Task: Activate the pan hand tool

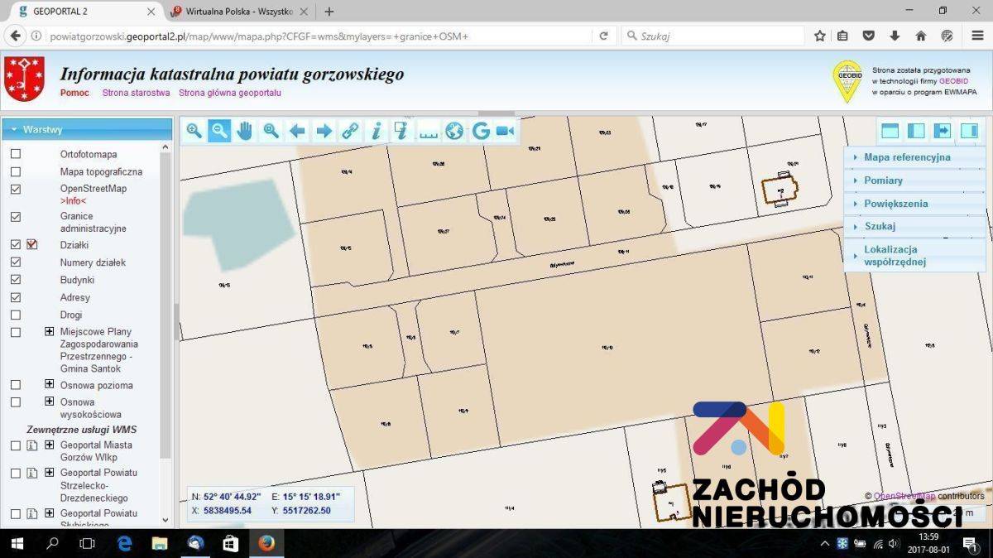Action: 245,131
